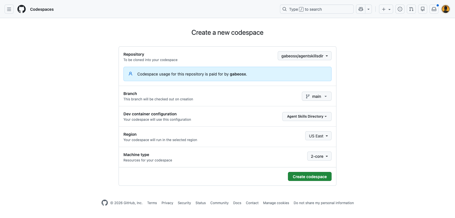The width and height of the screenshot is (455, 218).
Task: Open the gabeosx/agentskillsdir repository dropdown
Action: tap(305, 56)
